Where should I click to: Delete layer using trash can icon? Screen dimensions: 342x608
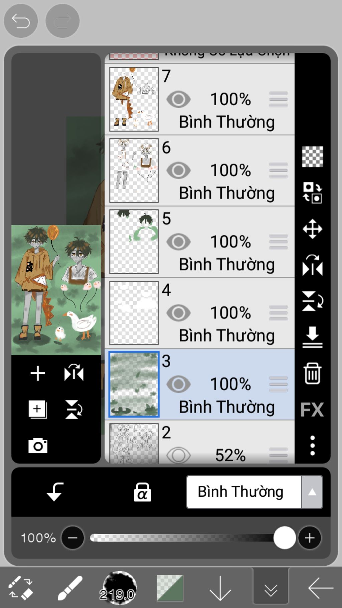(312, 373)
